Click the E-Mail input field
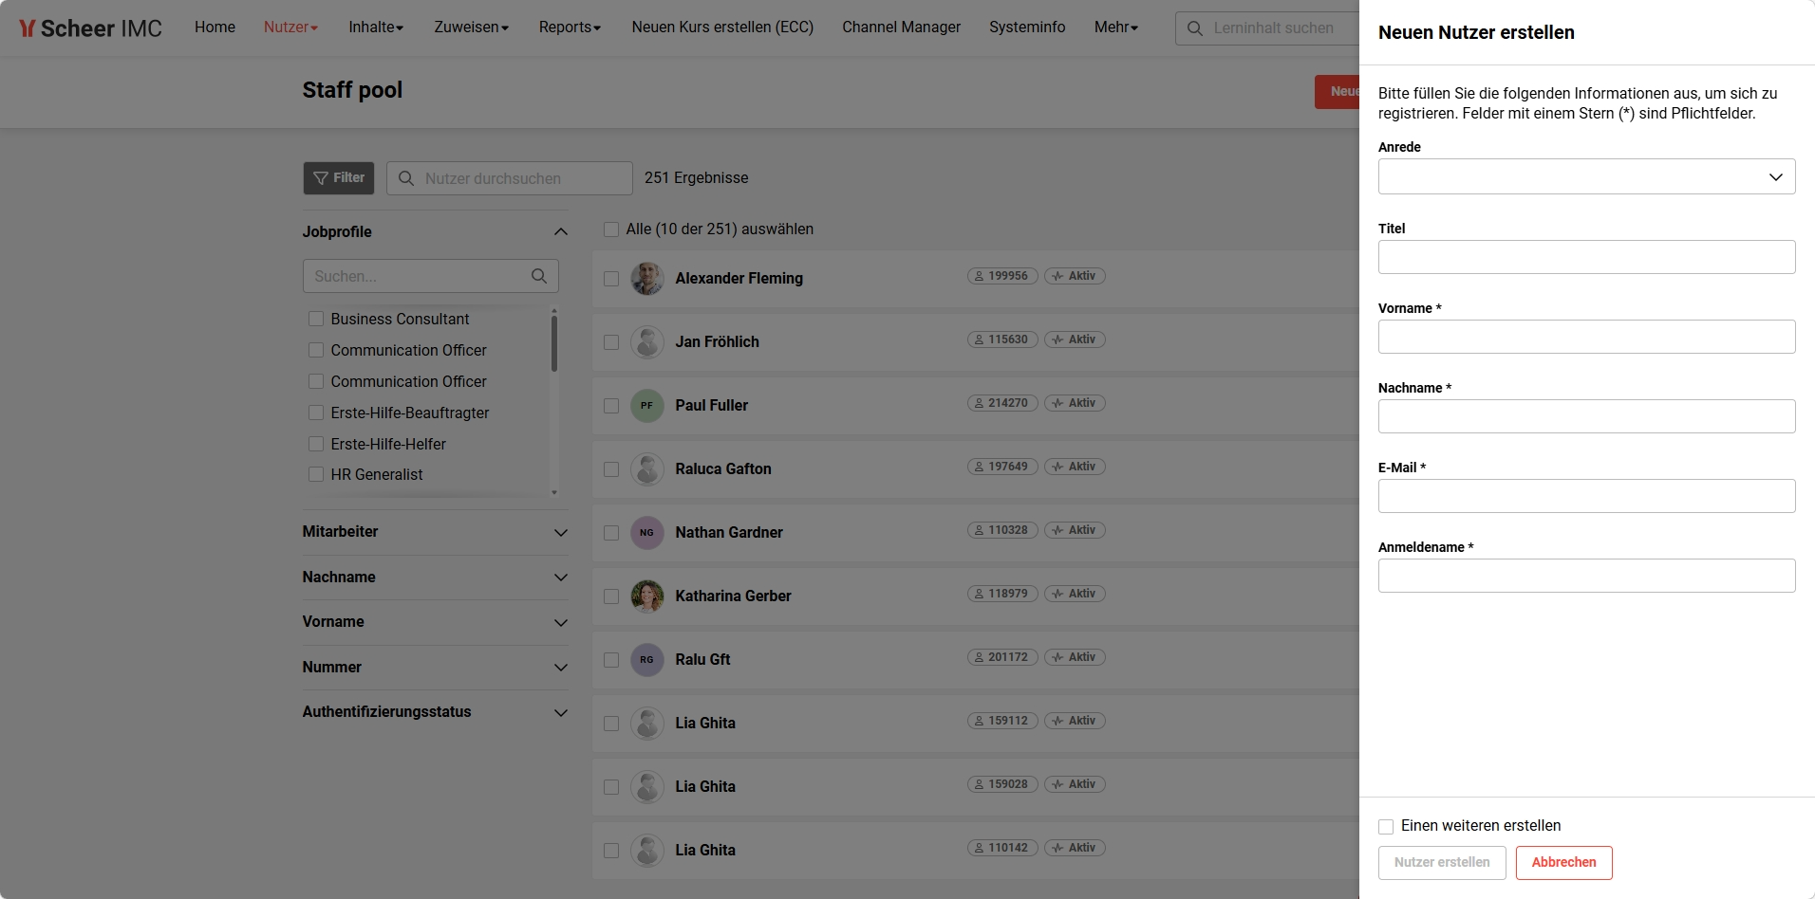The height and width of the screenshot is (899, 1815). [x=1586, y=496]
